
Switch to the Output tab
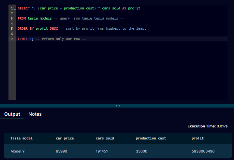12,114
